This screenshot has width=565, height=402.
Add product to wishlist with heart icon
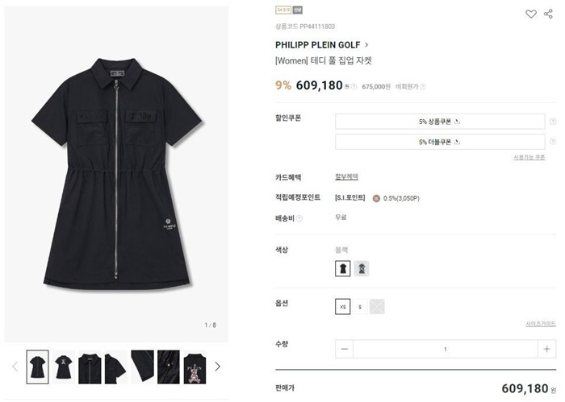click(530, 14)
